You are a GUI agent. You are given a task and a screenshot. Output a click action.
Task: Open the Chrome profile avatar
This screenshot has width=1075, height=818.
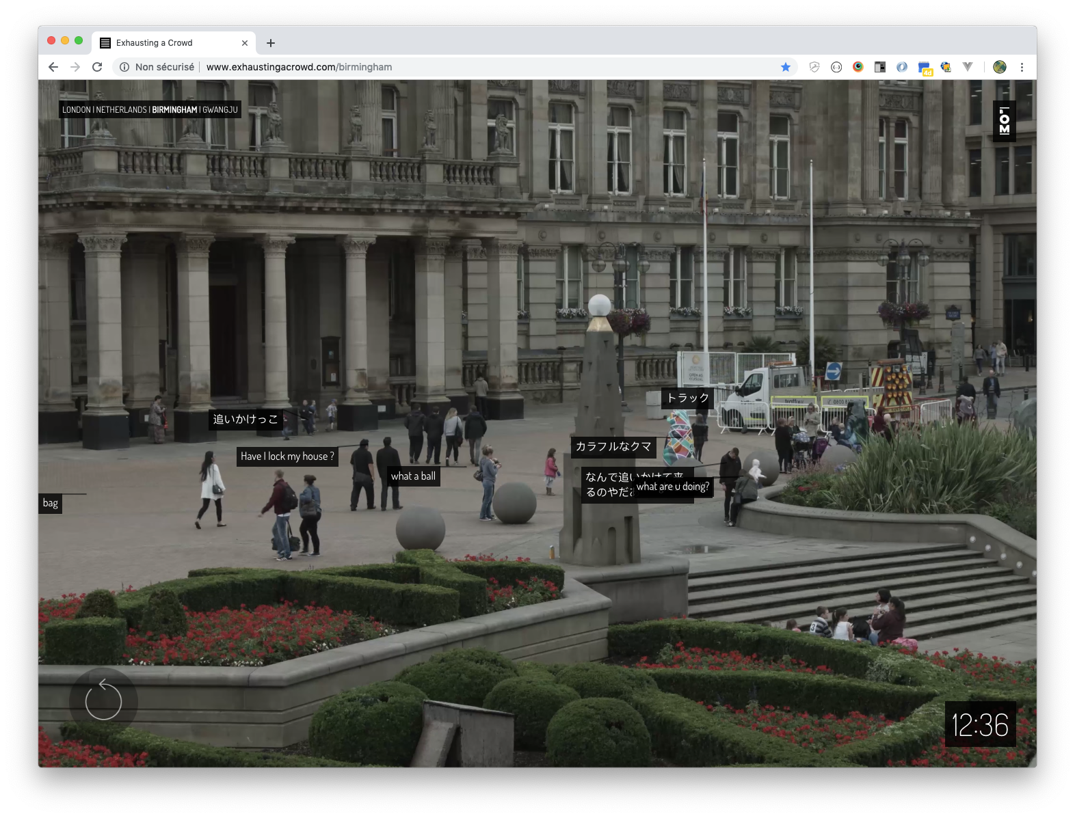click(x=1000, y=67)
